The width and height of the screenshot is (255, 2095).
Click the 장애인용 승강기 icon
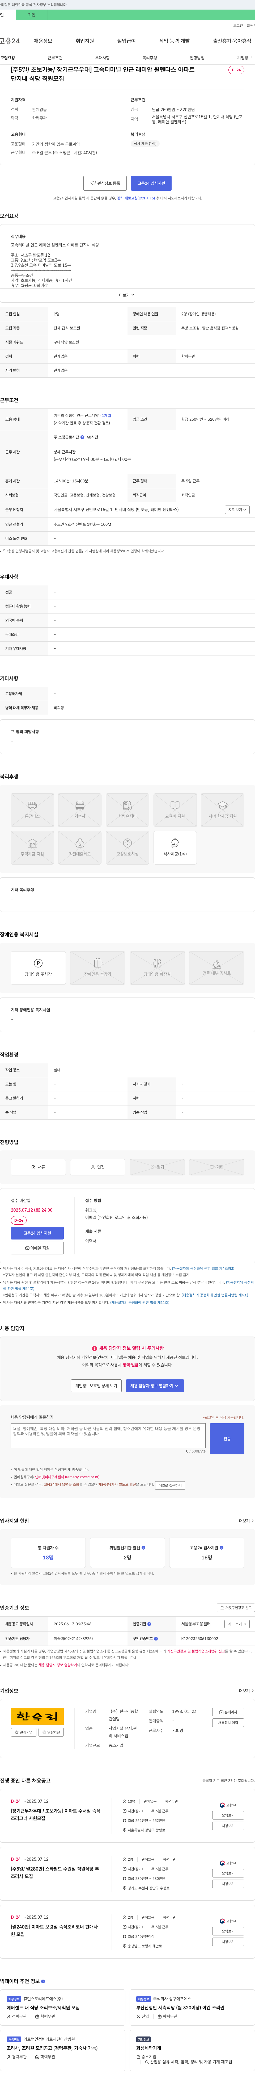pos(97,968)
